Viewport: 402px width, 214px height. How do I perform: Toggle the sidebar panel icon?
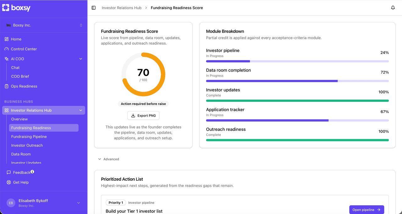94,8
